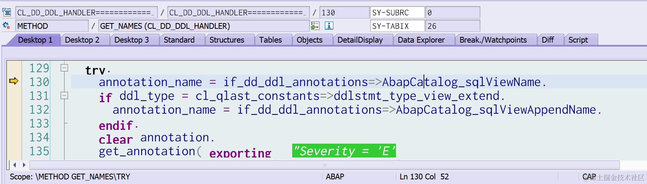Switch to the Diff tab

(x=548, y=40)
